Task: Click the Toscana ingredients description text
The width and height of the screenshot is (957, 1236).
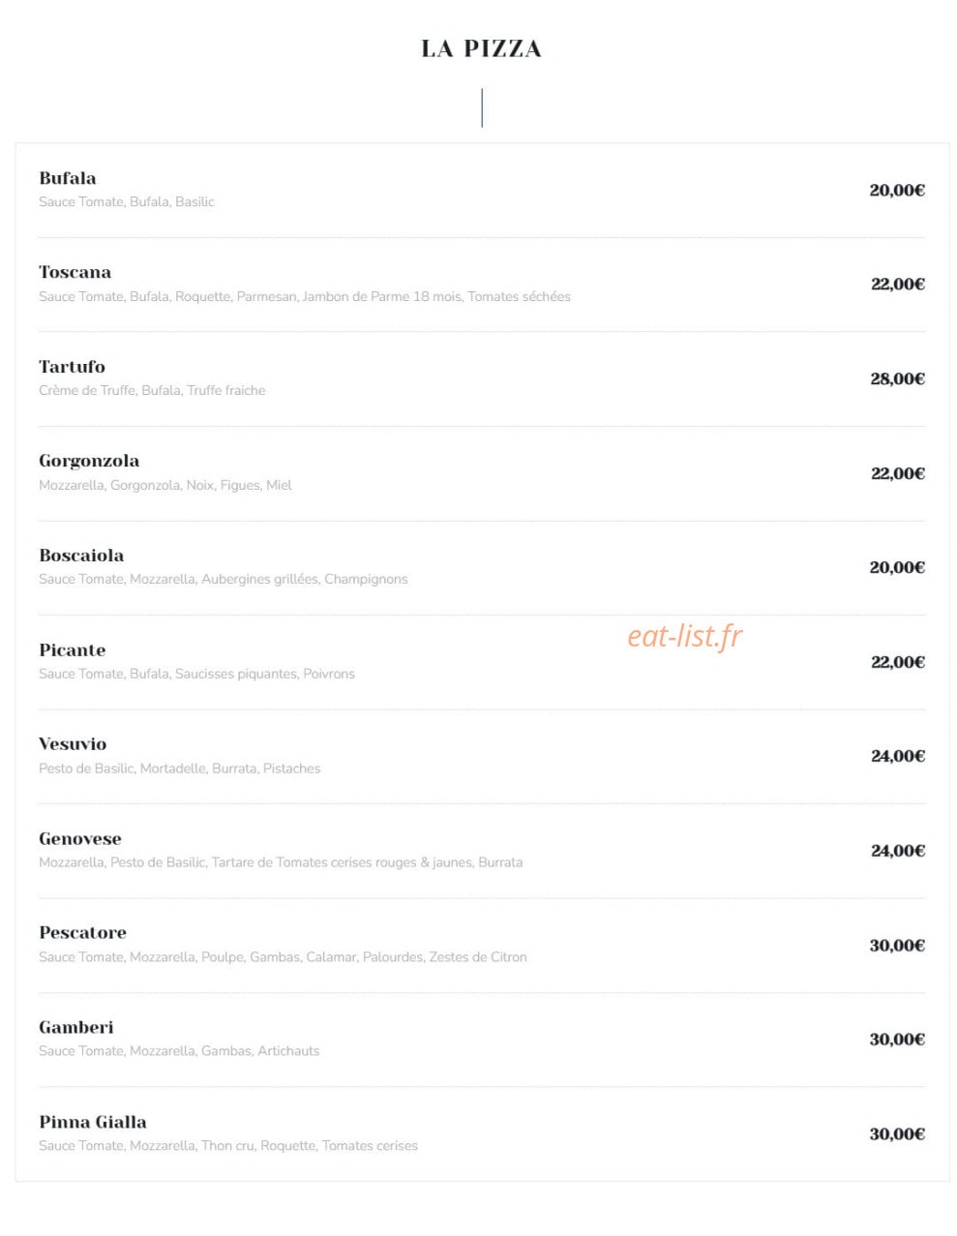Action: tap(305, 296)
